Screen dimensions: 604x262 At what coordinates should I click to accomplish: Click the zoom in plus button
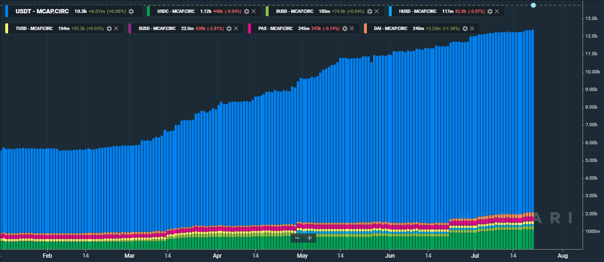point(310,238)
